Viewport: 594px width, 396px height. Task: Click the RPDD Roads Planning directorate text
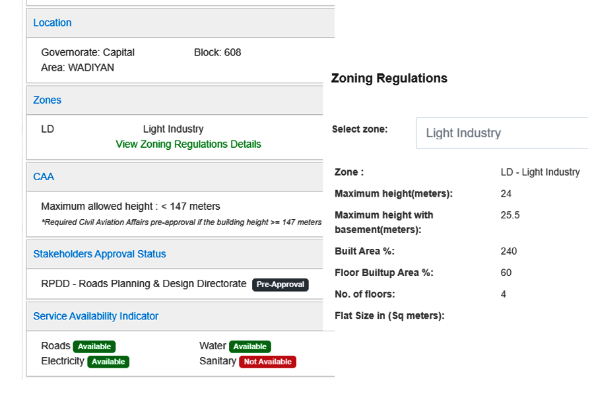(144, 284)
